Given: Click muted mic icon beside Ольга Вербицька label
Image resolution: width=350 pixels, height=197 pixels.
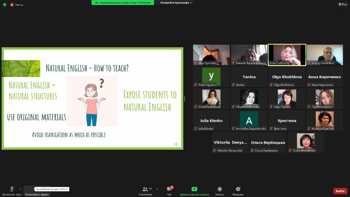Looking at the screenshot, I should click(x=252, y=151).
